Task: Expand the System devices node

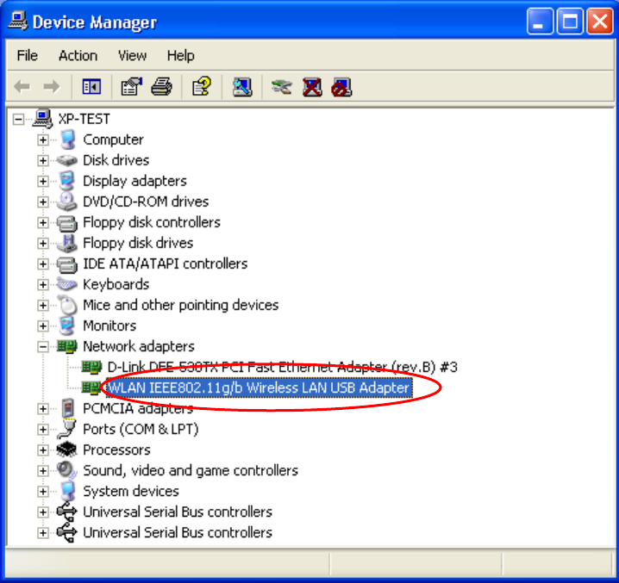Action: pos(42,492)
